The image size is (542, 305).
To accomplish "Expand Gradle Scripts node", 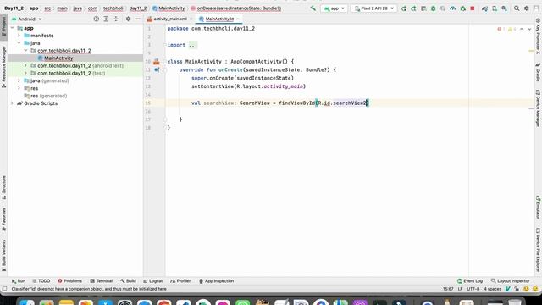I will point(13,103).
